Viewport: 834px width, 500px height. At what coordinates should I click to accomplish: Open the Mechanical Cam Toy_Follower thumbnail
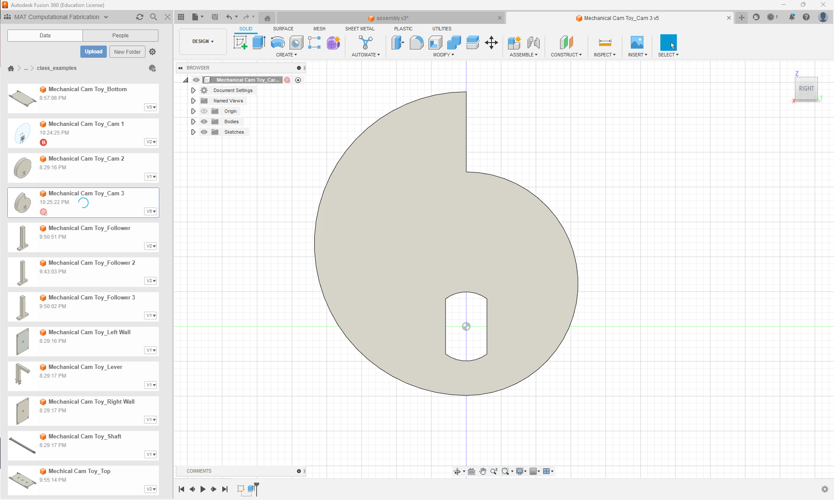click(x=22, y=237)
